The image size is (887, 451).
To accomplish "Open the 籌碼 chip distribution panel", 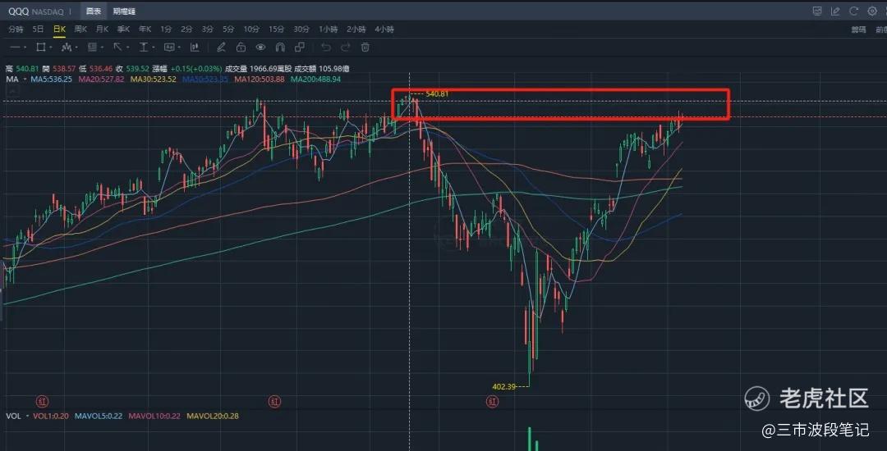I will [x=859, y=30].
